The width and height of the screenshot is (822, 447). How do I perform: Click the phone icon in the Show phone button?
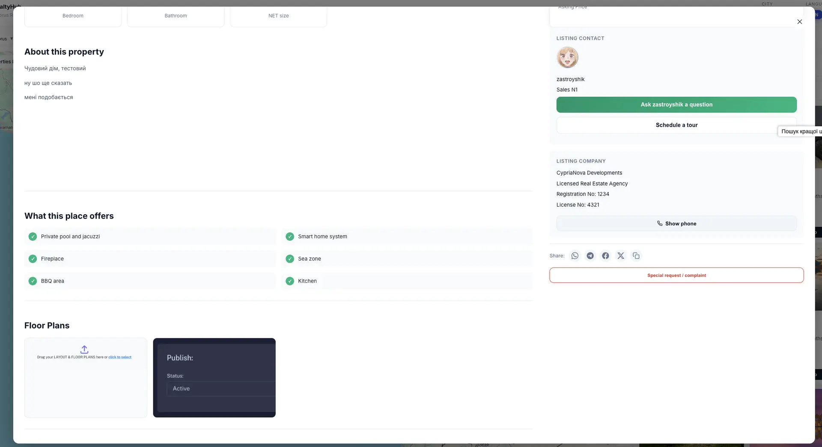660,223
